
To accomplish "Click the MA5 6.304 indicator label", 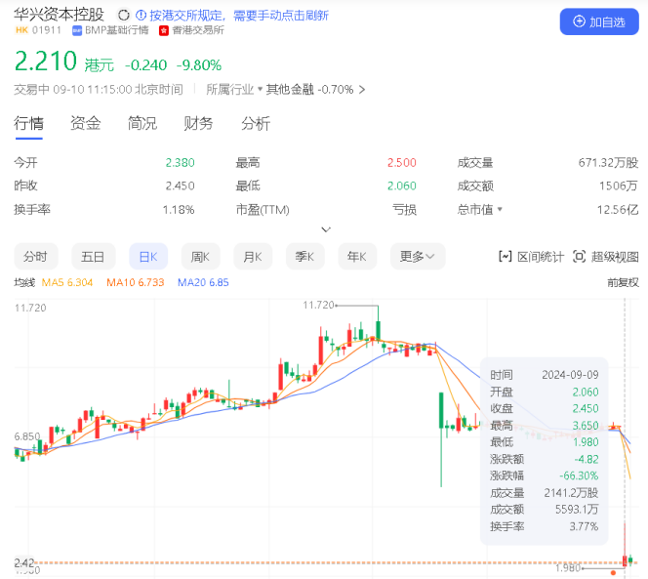I will point(67,282).
